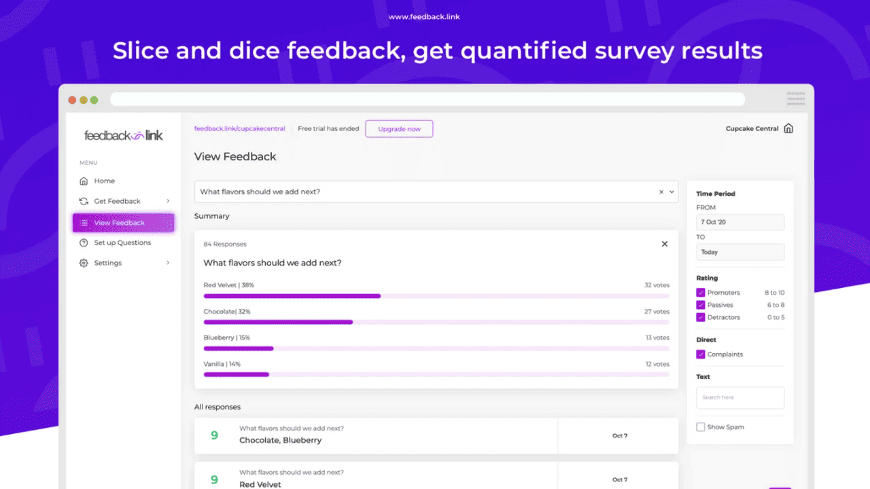Click the View Feedback list icon
Screen dimensions: 870x489
(x=84, y=223)
